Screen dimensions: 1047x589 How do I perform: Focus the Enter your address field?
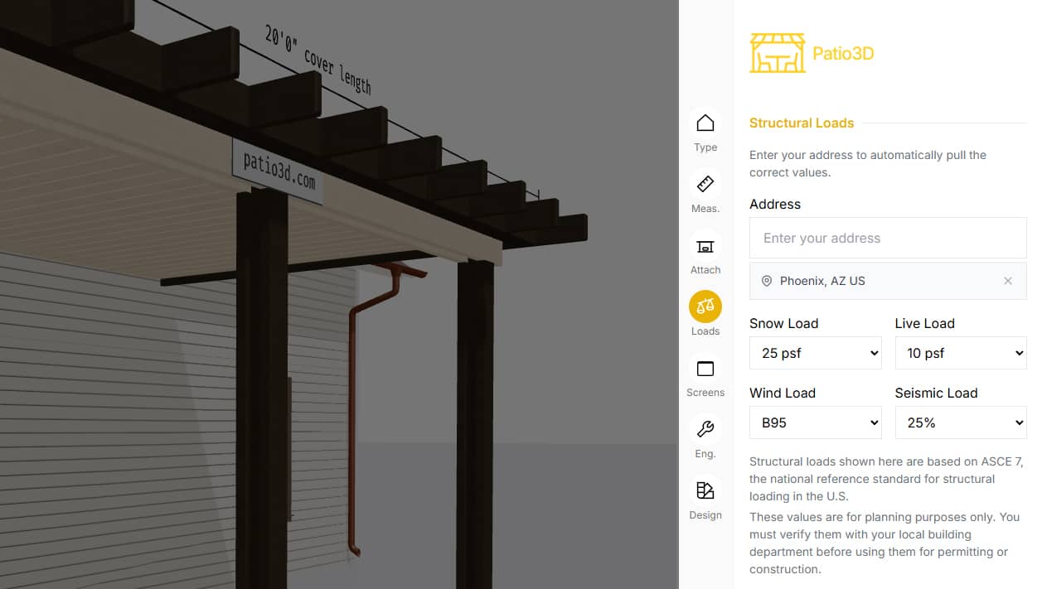pyautogui.click(x=888, y=238)
